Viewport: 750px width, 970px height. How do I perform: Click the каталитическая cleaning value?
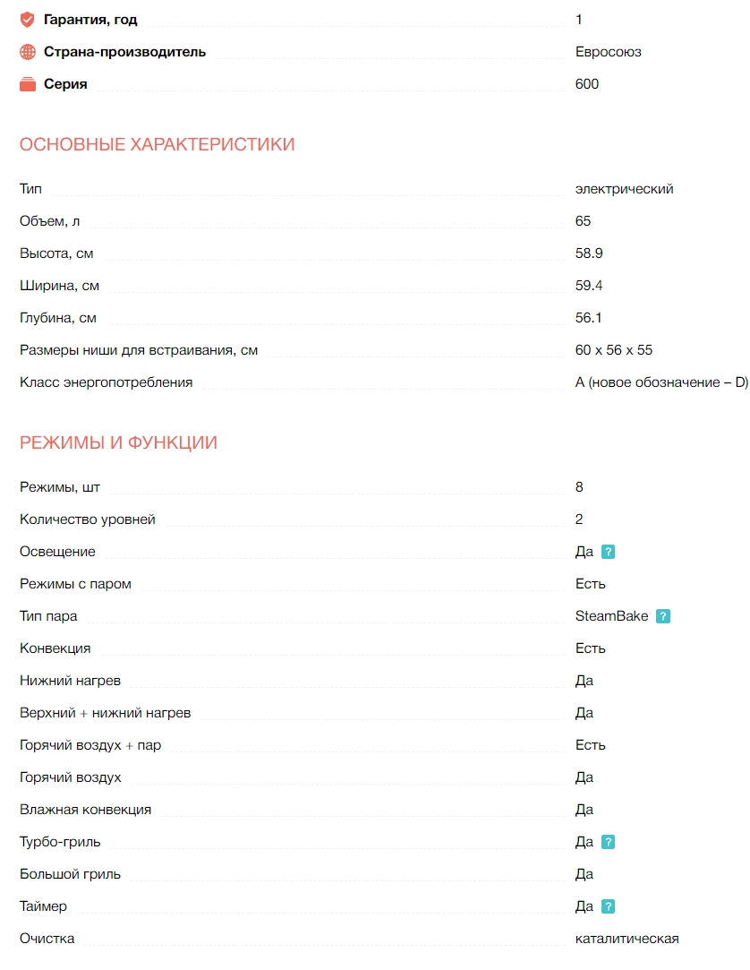pyautogui.click(x=627, y=939)
